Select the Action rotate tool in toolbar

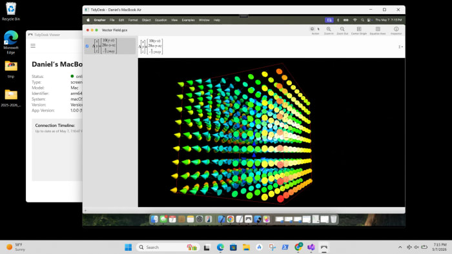tap(312, 29)
